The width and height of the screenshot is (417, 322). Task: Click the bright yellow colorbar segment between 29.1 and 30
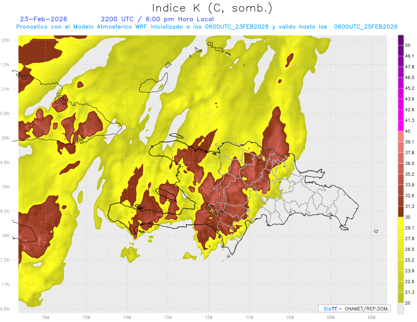click(x=401, y=222)
